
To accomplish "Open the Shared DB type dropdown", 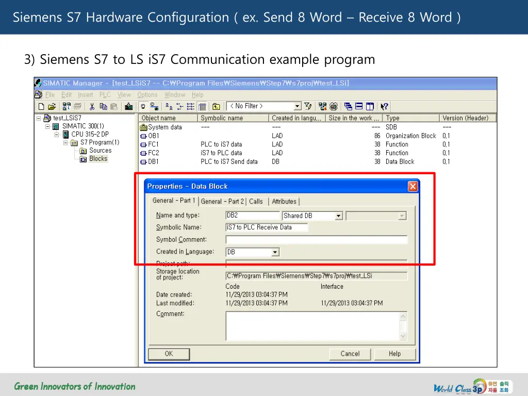I will click(339, 216).
